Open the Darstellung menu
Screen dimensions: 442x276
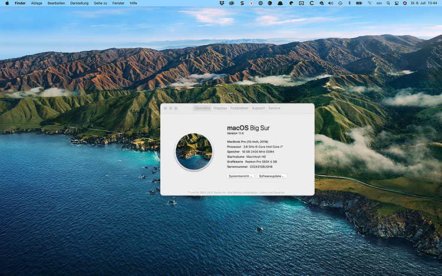point(79,3)
